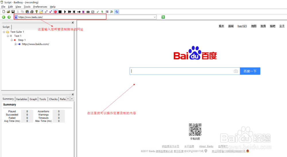Screen dimensions: 287x157
Task: Print the script using printer icon
Action: pos(32,12)
